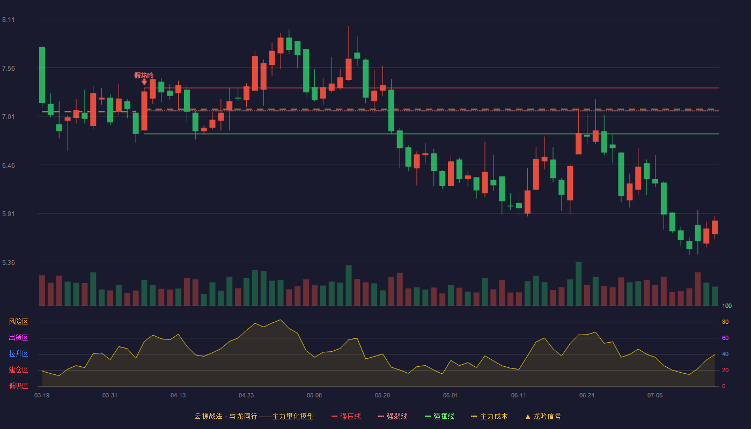Viewport: 751px width, 429px height.
Task: Click the 7.01 price axis label
Action: coord(9,117)
